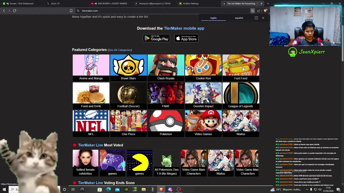
Task: Open the notification center icon
Action: click(x=338, y=190)
